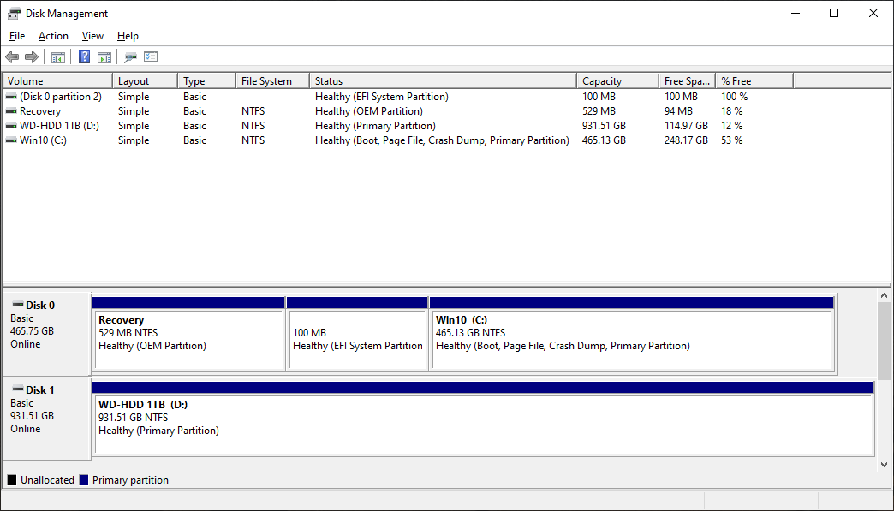
Task: Click the drive icon of Recovery volume row
Action: pyautogui.click(x=11, y=111)
